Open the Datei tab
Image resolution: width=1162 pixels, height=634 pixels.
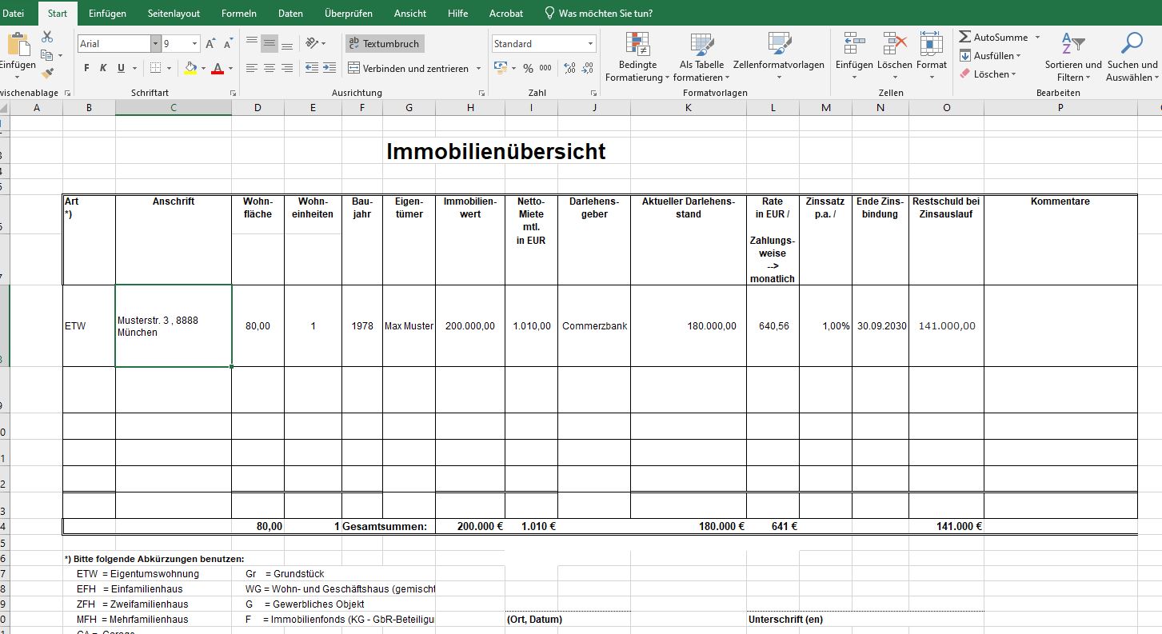(x=14, y=13)
